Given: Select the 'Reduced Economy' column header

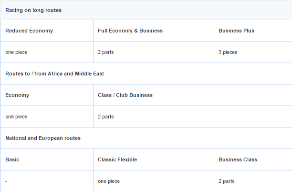Looking at the screenshot, I should pyautogui.click(x=29, y=31).
